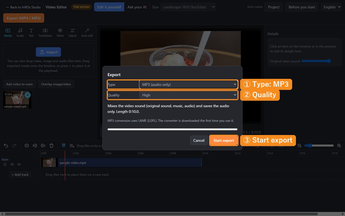
Task: Click the Undo arrow icon
Action: [6, 146]
